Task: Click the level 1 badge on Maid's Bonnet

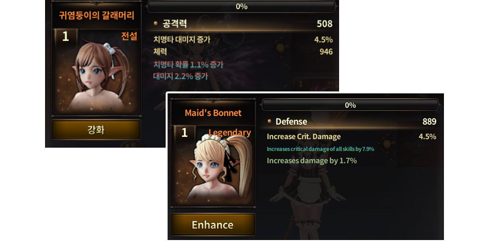Action: click(184, 132)
